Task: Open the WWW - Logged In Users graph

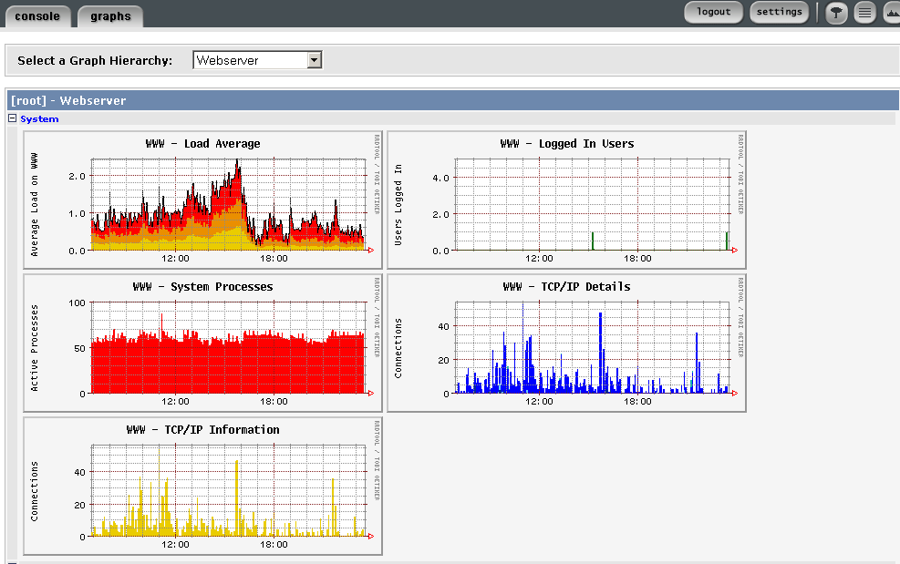Action: point(566,200)
